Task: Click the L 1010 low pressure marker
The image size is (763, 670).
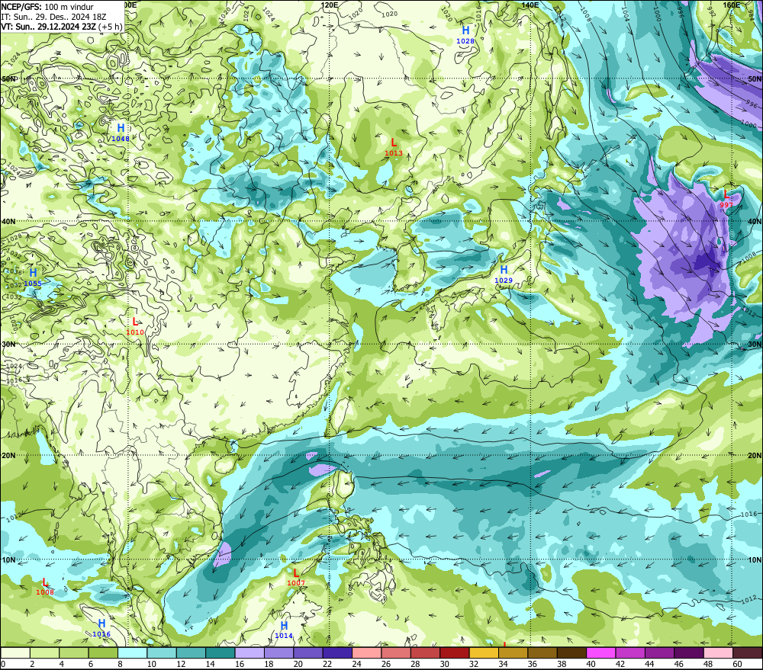Action: pyautogui.click(x=135, y=327)
